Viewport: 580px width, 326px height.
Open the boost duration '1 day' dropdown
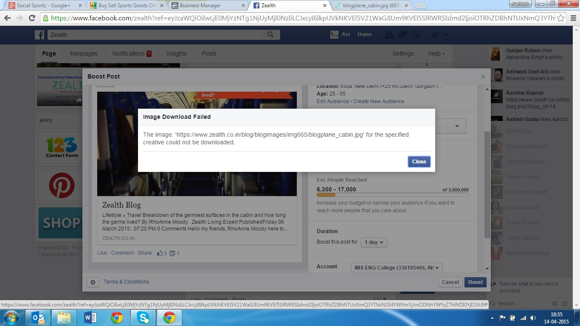[374, 242]
